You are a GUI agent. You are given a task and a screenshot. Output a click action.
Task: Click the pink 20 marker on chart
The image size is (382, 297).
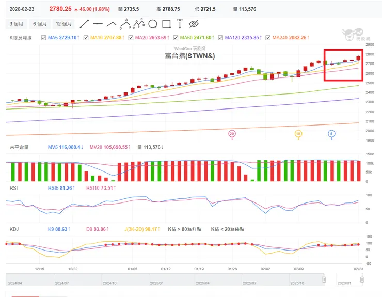click(x=232, y=134)
